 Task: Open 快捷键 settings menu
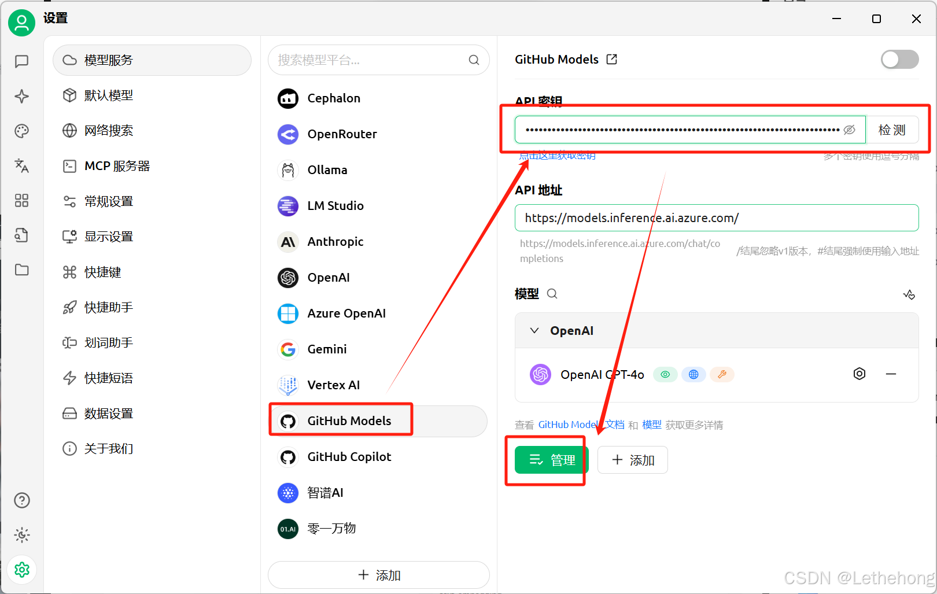point(152,272)
